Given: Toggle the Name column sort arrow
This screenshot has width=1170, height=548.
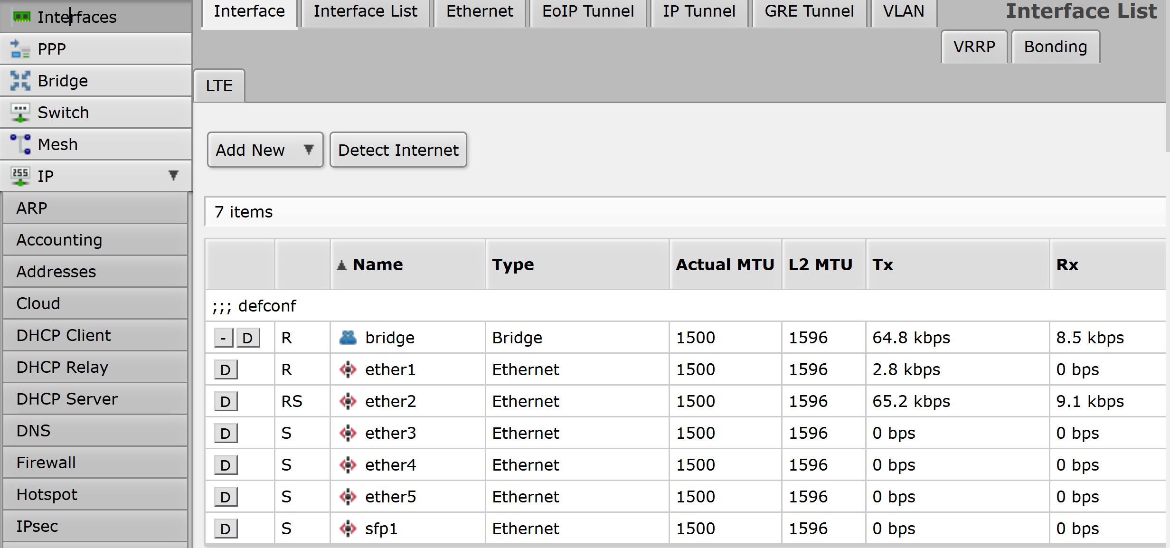Looking at the screenshot, I should (x=342, y=265).
